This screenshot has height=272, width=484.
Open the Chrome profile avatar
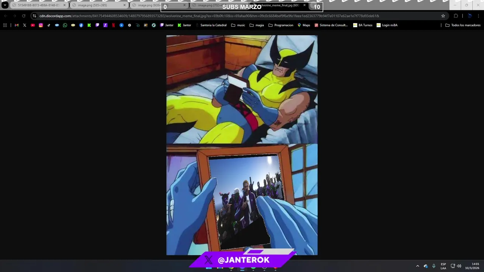pos(470,16)
